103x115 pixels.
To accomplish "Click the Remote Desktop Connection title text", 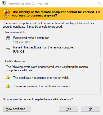I will point(28,3).
